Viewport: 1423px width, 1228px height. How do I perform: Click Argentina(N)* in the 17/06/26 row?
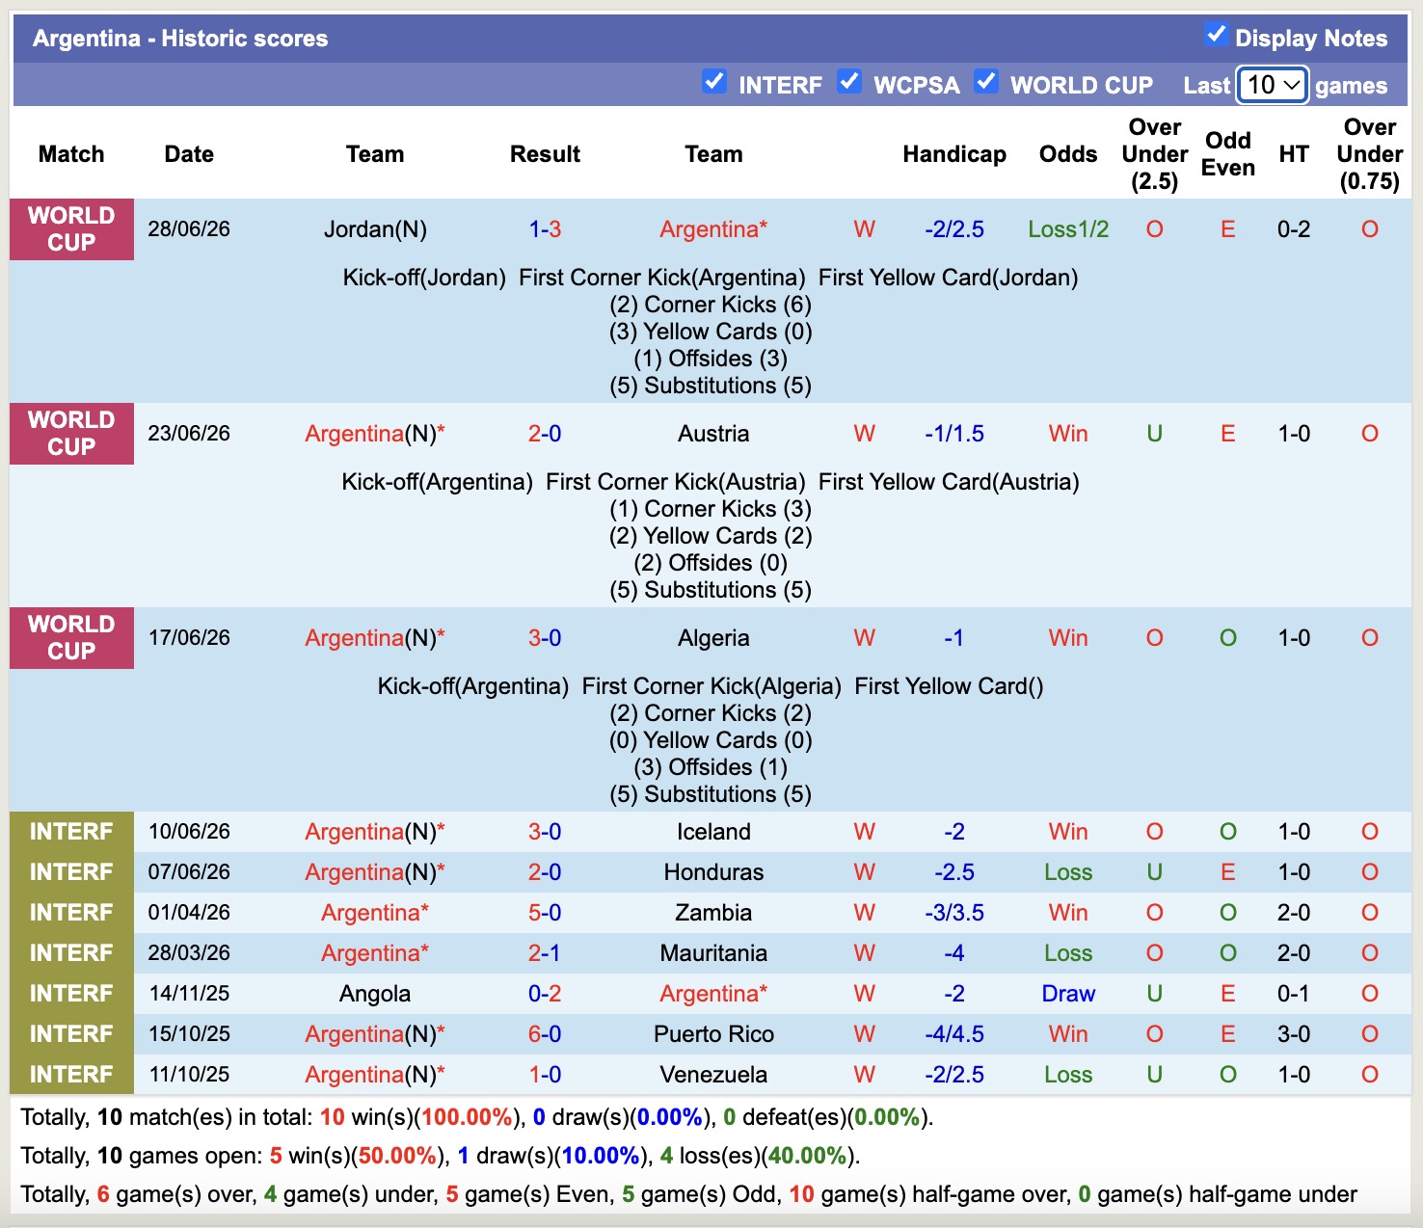tap(375, 638)
